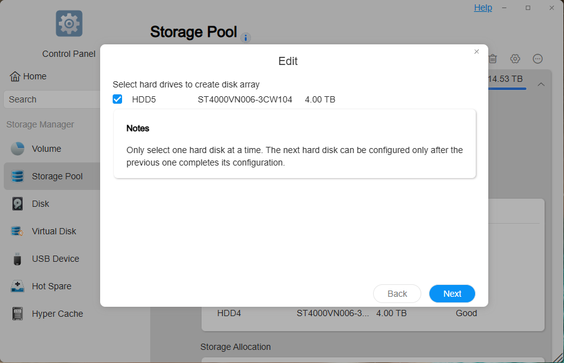The image size is (564, 363).
Task: Click the HDD5 4.00 TB size
Action: [x=320, y=99]
